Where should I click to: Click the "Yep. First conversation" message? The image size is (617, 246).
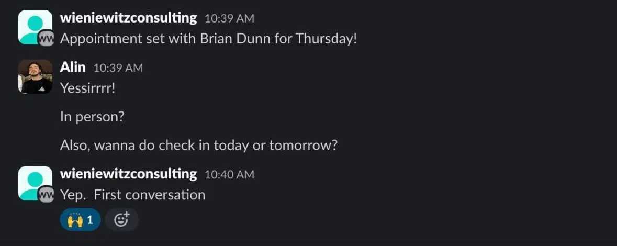point(132,195)
